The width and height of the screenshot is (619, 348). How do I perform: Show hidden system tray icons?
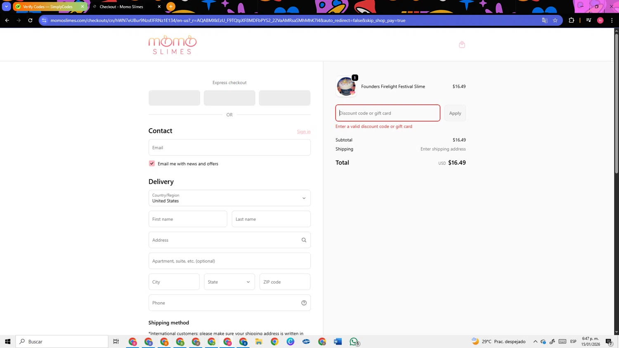(535, 341)
